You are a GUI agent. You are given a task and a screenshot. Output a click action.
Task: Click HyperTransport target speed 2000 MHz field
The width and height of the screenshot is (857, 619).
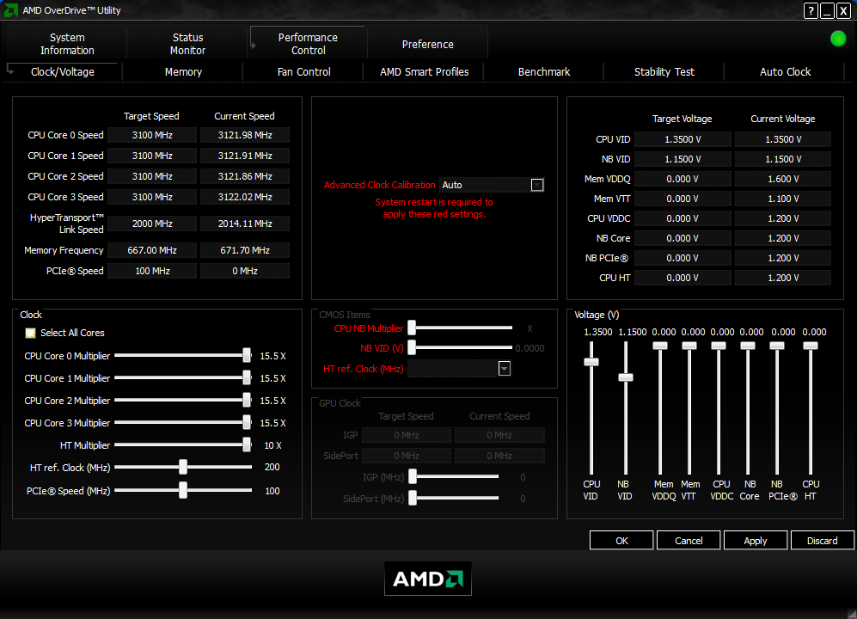coord(152,224)
